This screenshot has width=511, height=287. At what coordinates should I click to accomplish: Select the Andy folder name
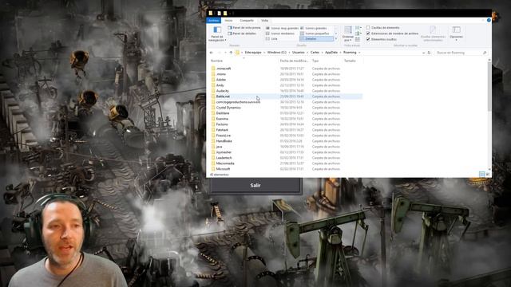220,85
